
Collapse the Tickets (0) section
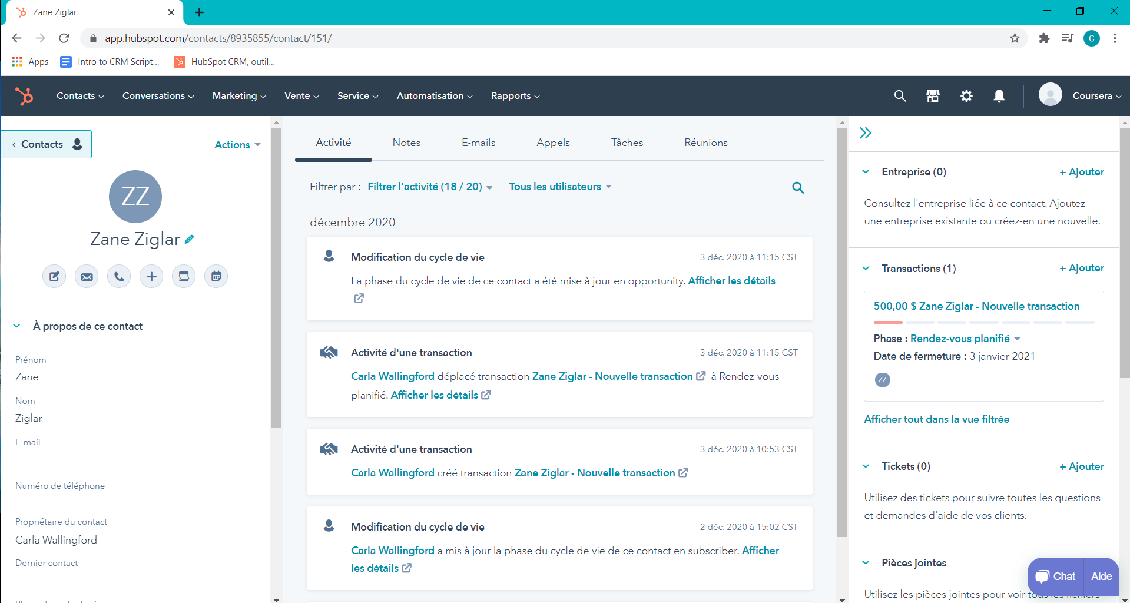click(866, 466)
